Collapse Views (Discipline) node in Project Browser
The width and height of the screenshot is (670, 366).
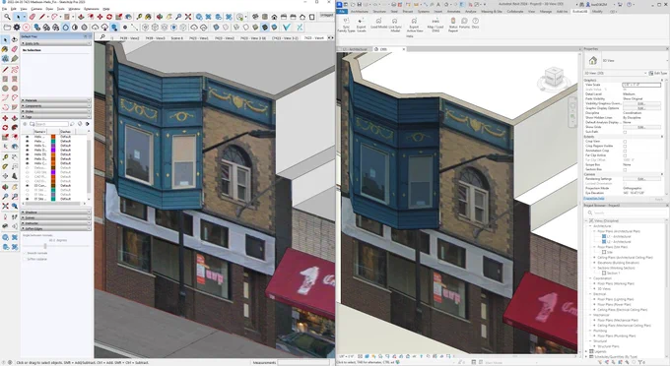pyautogui.click(x=586, y=220)
